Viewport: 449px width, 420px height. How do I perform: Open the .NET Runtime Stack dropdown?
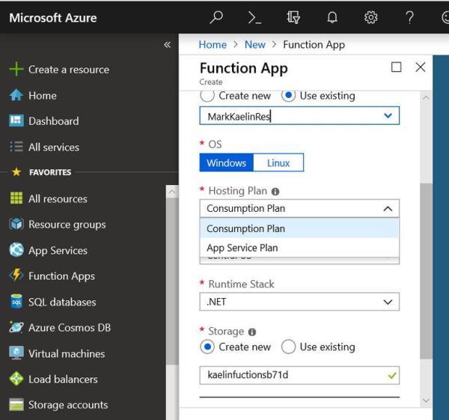click(x=387, y=302)
